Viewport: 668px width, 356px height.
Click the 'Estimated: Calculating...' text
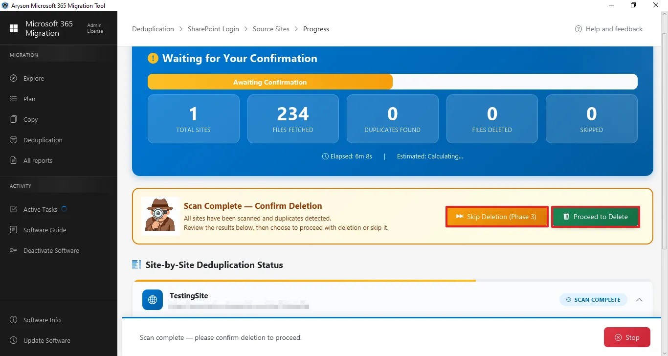pos(430,156)
